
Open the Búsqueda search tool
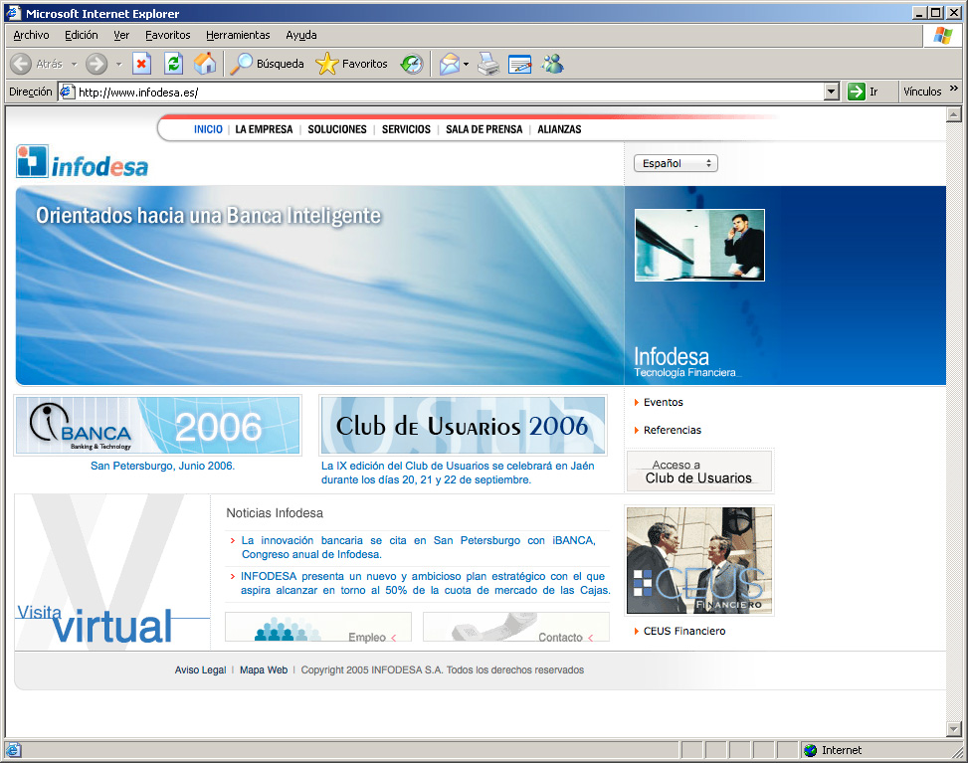coord(268,64)
